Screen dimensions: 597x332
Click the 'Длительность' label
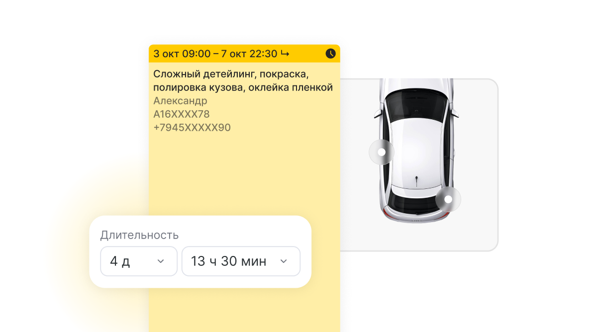tap(139, 235)
